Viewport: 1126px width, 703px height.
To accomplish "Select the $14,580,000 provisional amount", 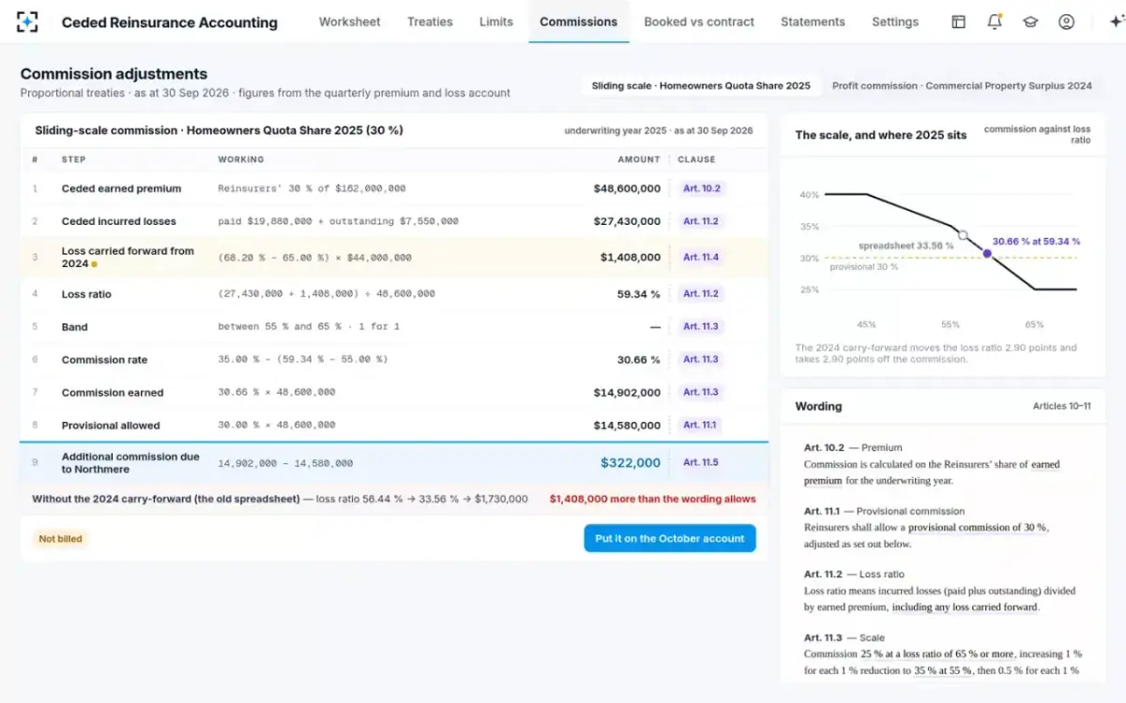I will point(627,426).
